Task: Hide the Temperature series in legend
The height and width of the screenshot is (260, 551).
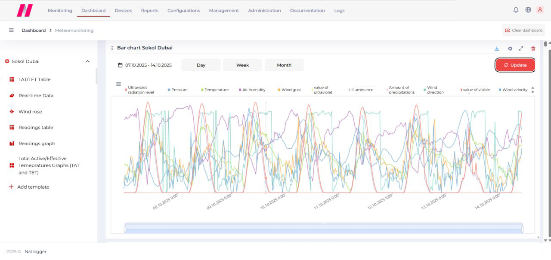Action: click(x=216, y=90)
